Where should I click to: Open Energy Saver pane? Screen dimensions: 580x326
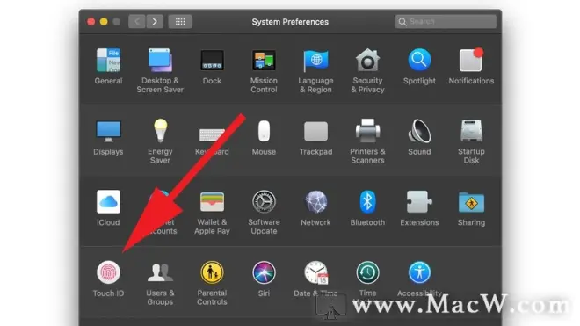(x=160, y=131)
